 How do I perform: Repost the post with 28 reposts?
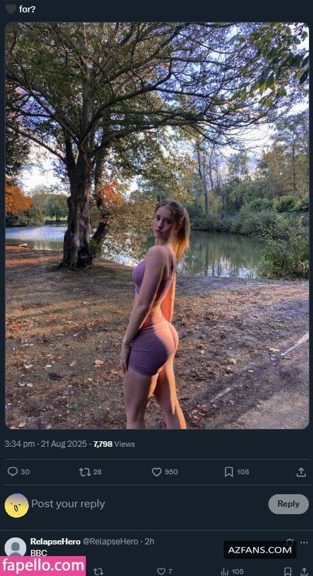[x=84, y=472]
